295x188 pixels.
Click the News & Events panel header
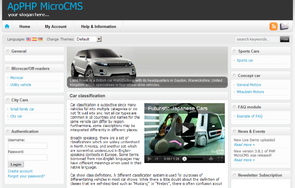tap(261, 131)
